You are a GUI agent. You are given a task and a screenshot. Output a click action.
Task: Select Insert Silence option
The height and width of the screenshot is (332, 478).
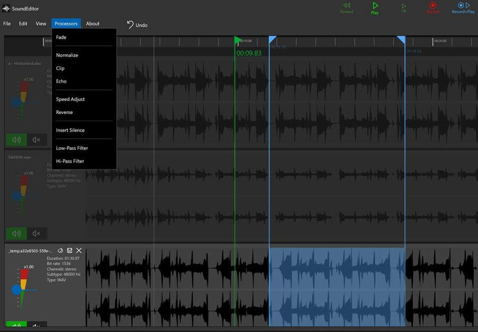click(84, 130)
